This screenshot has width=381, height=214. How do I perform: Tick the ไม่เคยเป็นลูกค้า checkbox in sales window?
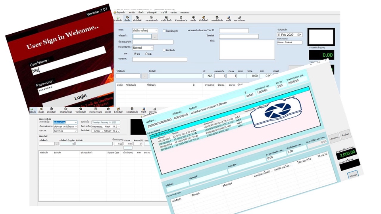164,31
